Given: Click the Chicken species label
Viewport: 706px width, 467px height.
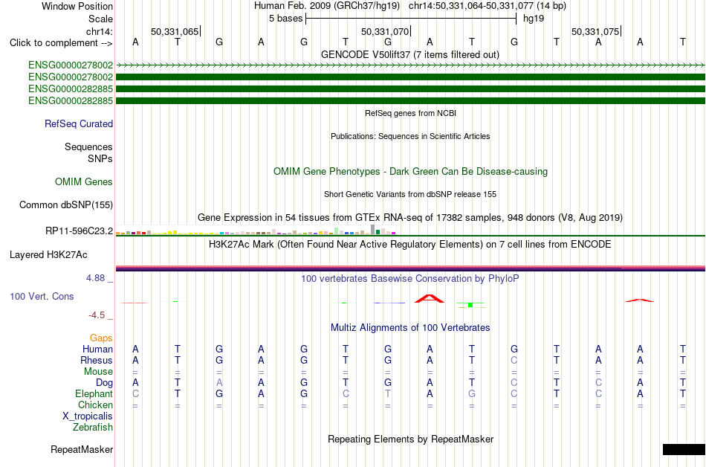Looking at the screenshot, I should click(x=95, y=405).
